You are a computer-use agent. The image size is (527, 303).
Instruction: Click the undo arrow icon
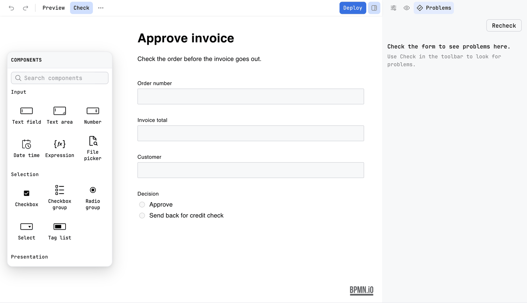(12, 8)
